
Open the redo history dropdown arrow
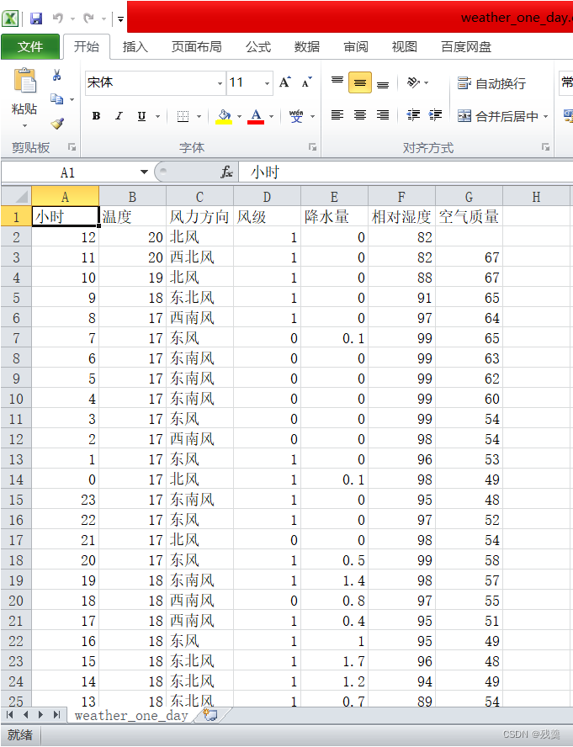click(103, 19)
